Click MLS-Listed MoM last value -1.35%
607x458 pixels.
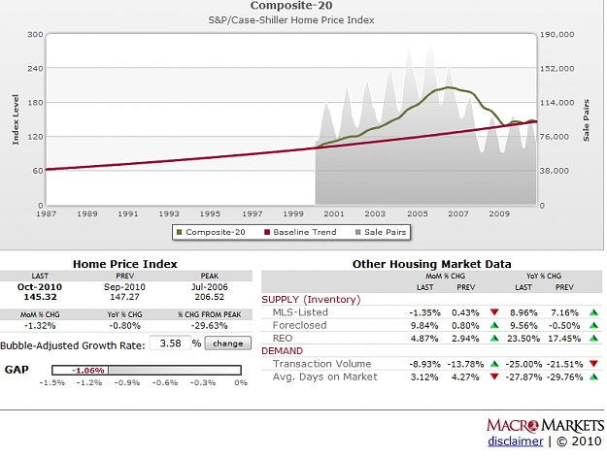(x=424, y=312)
